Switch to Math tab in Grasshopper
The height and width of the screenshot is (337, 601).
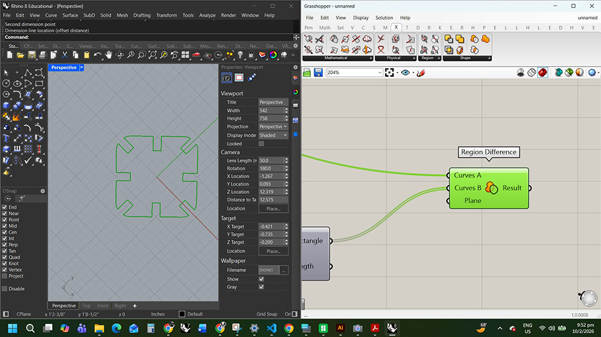[325, 28]
